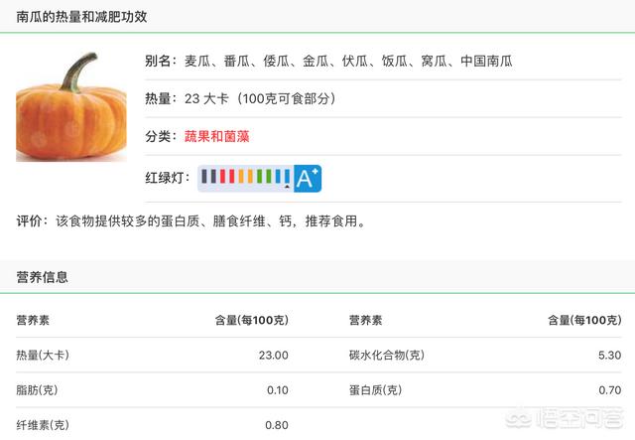This screenshot has width=635, height=440.
Task: Click the small pointer arrow under the rating scale
Action: pos(287,187)
